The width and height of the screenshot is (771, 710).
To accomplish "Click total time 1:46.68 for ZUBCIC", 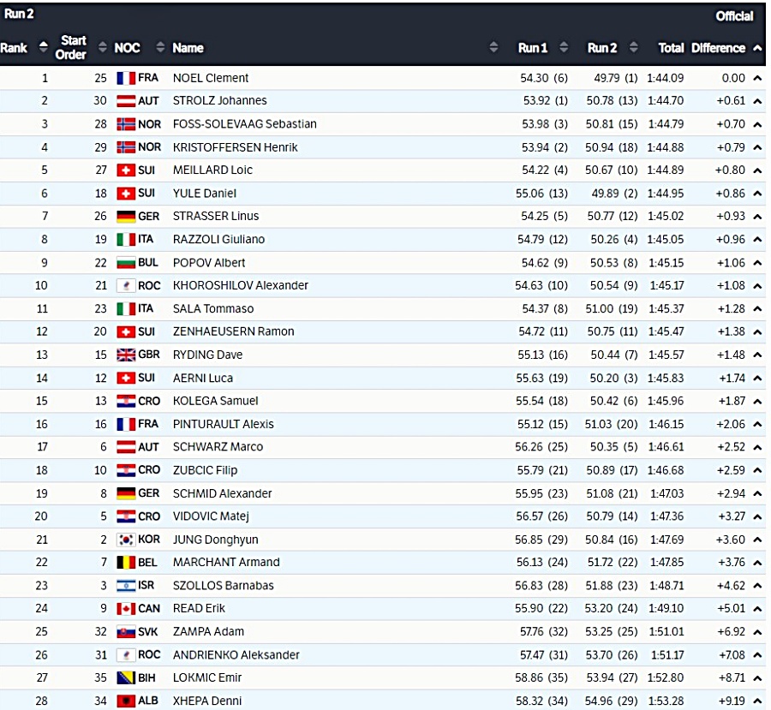I will [x=666, y=470].
